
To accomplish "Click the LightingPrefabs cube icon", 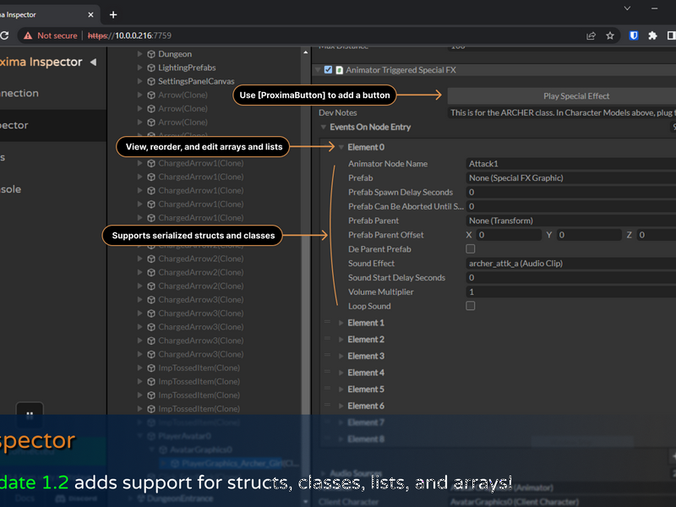I will click(151, 68).
